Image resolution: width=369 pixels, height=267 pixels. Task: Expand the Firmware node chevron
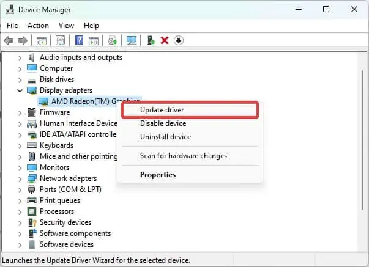click(x=20, y=113)
